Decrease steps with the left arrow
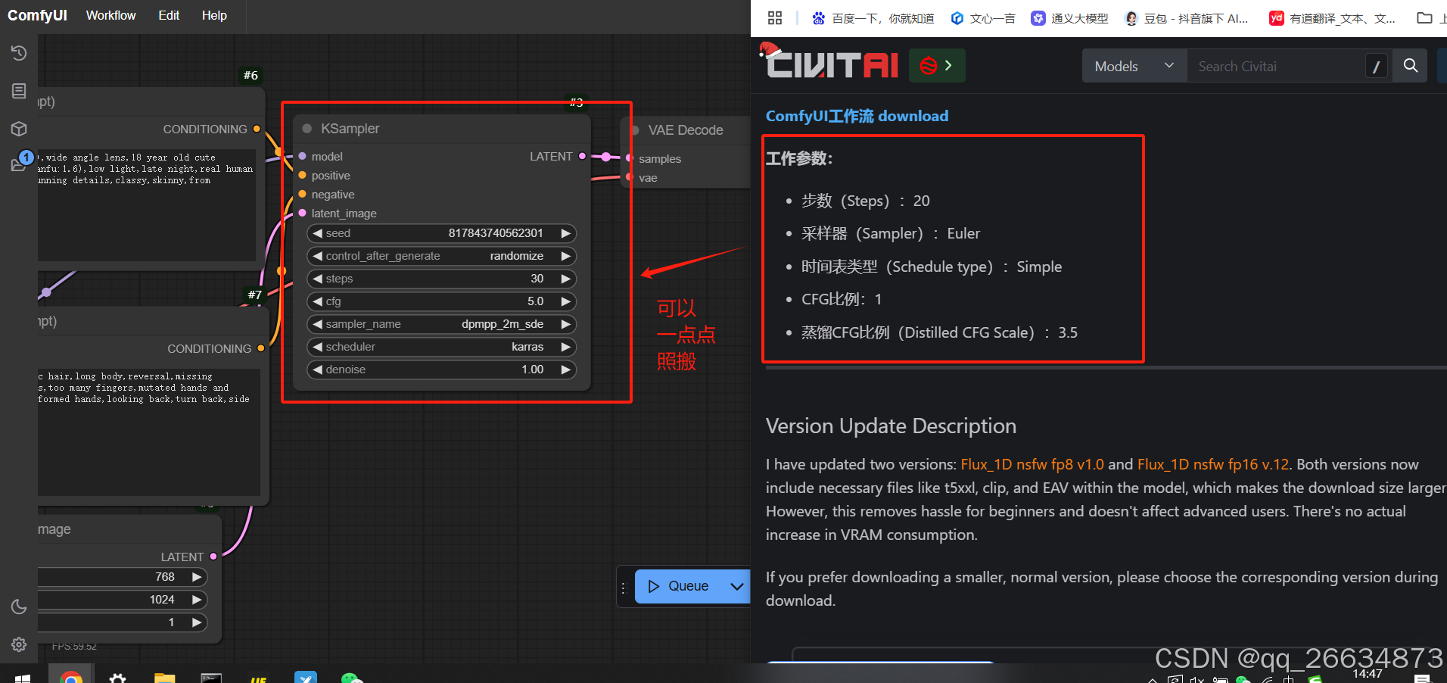 tap(318, 279)
